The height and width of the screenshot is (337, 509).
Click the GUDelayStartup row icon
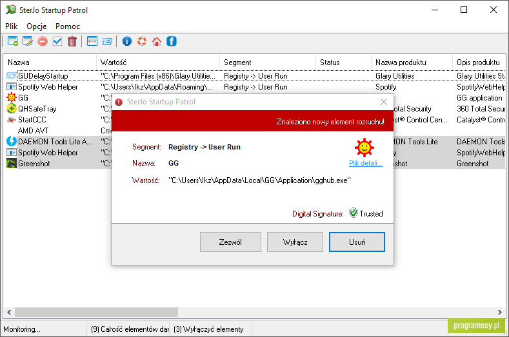point(12,76)
